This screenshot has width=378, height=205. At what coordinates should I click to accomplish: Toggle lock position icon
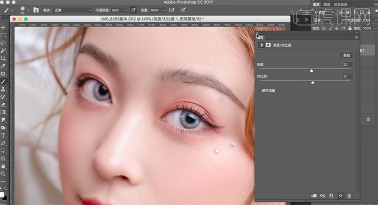coord(337,28)
